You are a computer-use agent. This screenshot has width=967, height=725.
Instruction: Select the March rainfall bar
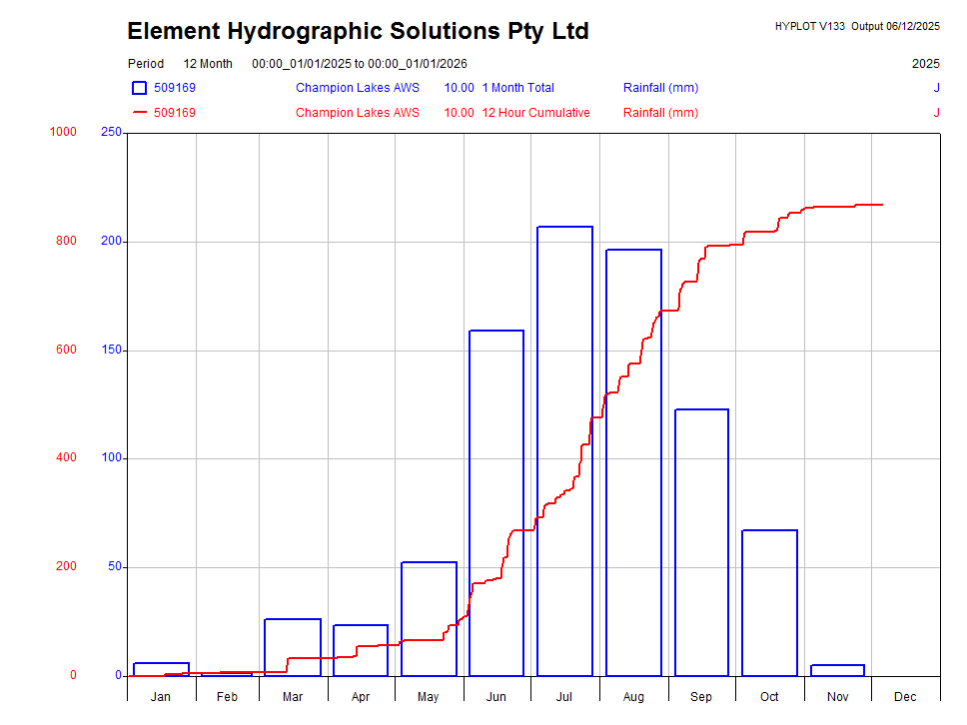pyautogui.click(x=293, y=647)
